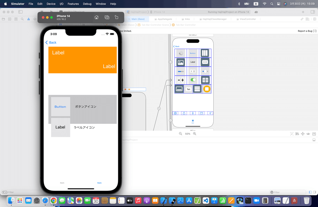Open the Window menu
This screenshot has width=318, height=207.
click(x=101, y=4)
